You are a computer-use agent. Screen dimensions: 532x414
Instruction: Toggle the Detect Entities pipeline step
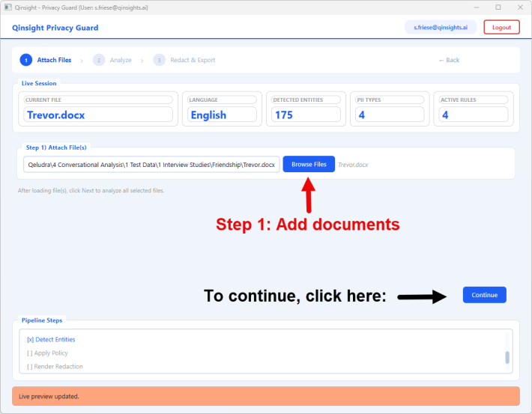point(51,339)
